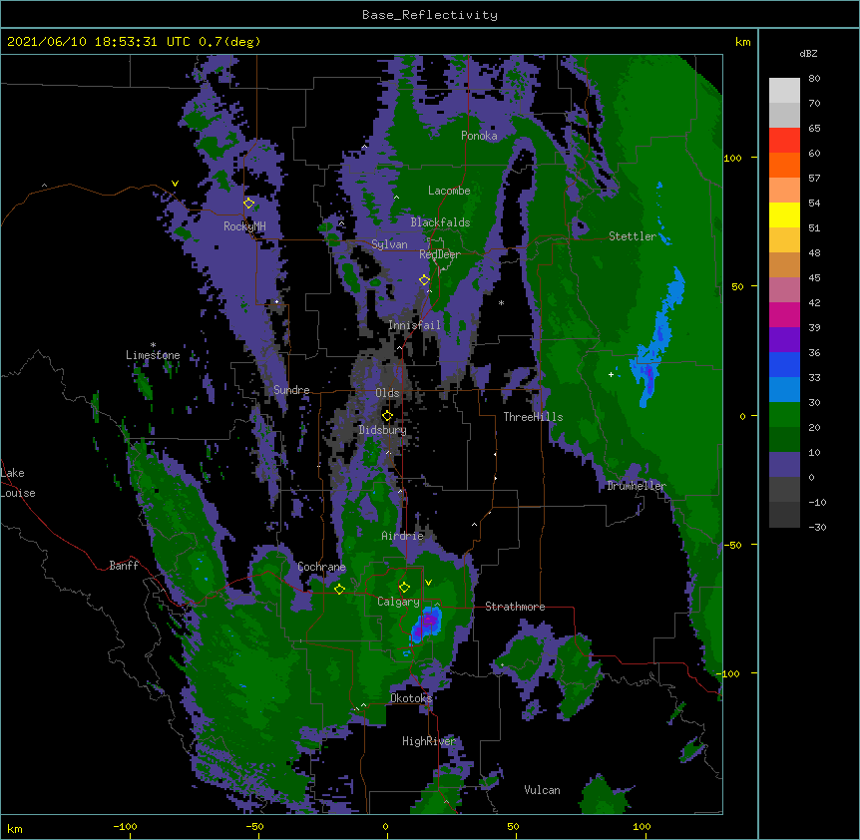Click the Airdrie city label
Image resolution: width=860 pixels, height=840 pixels.
tap(403, 536)
